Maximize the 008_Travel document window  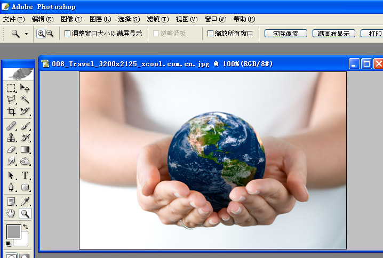(x=366, y=64)
